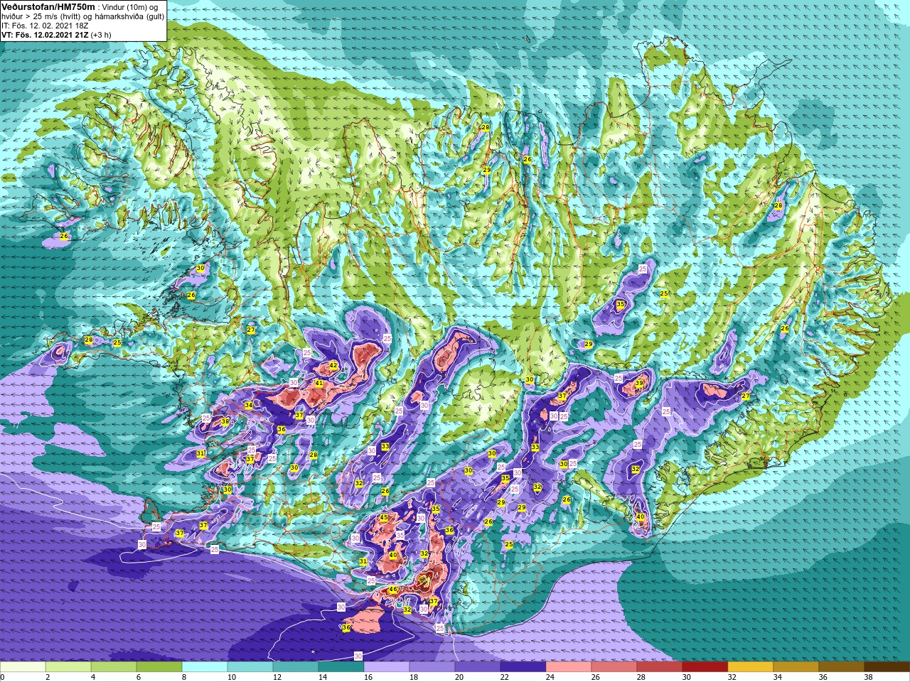Click the legend scale number '8'
Screen dimensions: 910x682
point(184,678)
